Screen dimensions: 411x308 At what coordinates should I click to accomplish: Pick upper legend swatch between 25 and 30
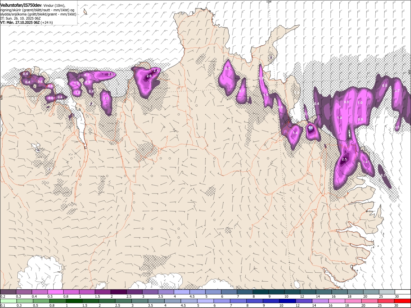tap(387, 292)
